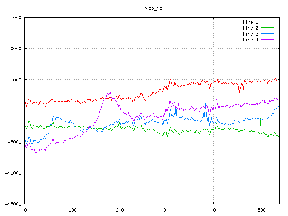The image size is (288, 216).
Task: Click the -15000 y-axis tick label
Action: click(x=13, y=204)
